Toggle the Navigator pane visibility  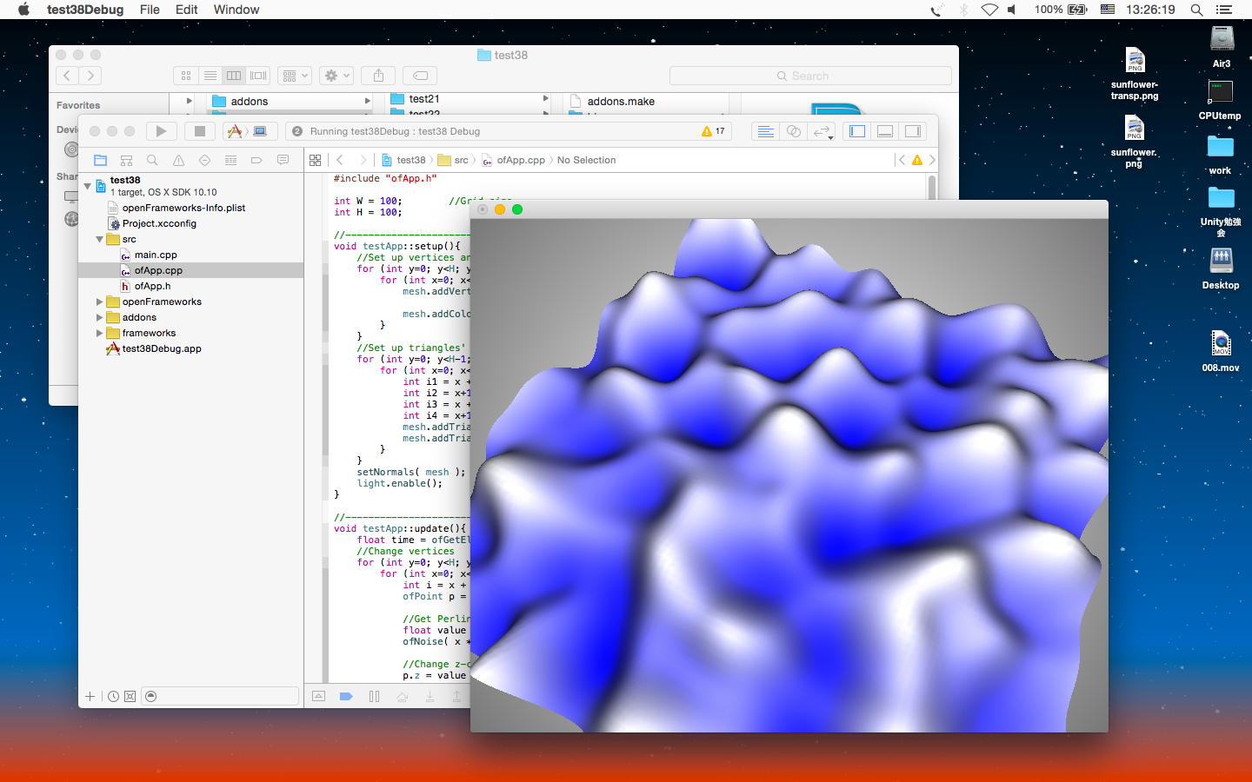[857, 131]
